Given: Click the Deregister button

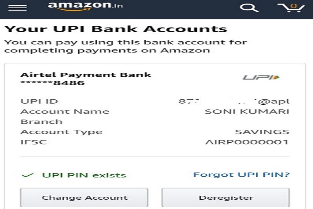Looking at the screenshot, I should click(225, 198).
